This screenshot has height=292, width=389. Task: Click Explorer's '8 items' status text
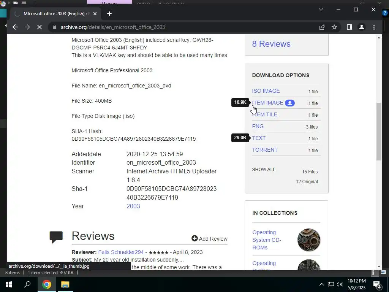coord(13,273)
